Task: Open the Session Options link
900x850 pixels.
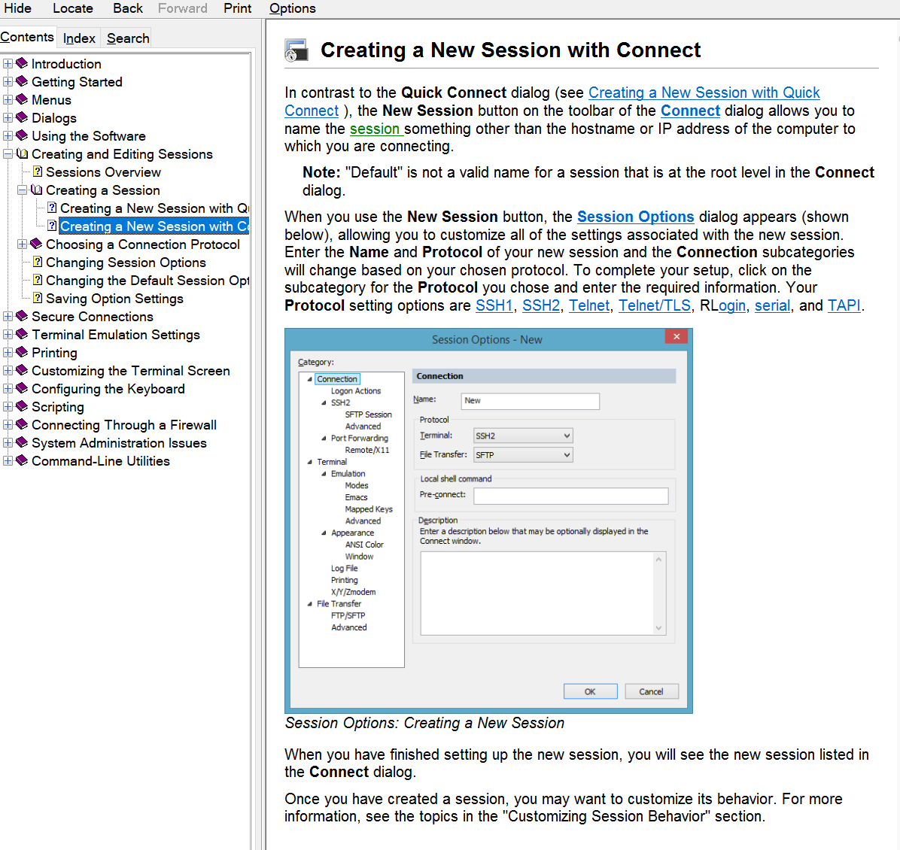Action: pyautogui.click(x=635, y=217)
